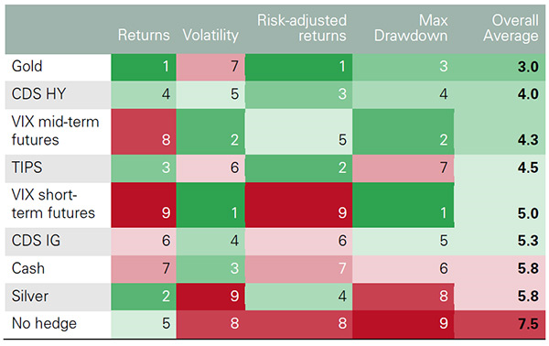Click the Volatility column header
This screenshot has height=346, width=549.
(x=210, y=35)
